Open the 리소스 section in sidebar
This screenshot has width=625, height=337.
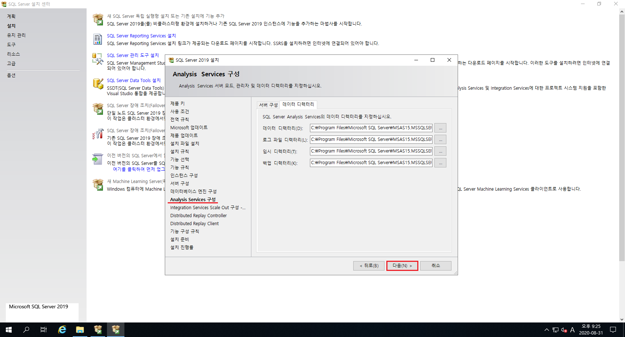13,54
